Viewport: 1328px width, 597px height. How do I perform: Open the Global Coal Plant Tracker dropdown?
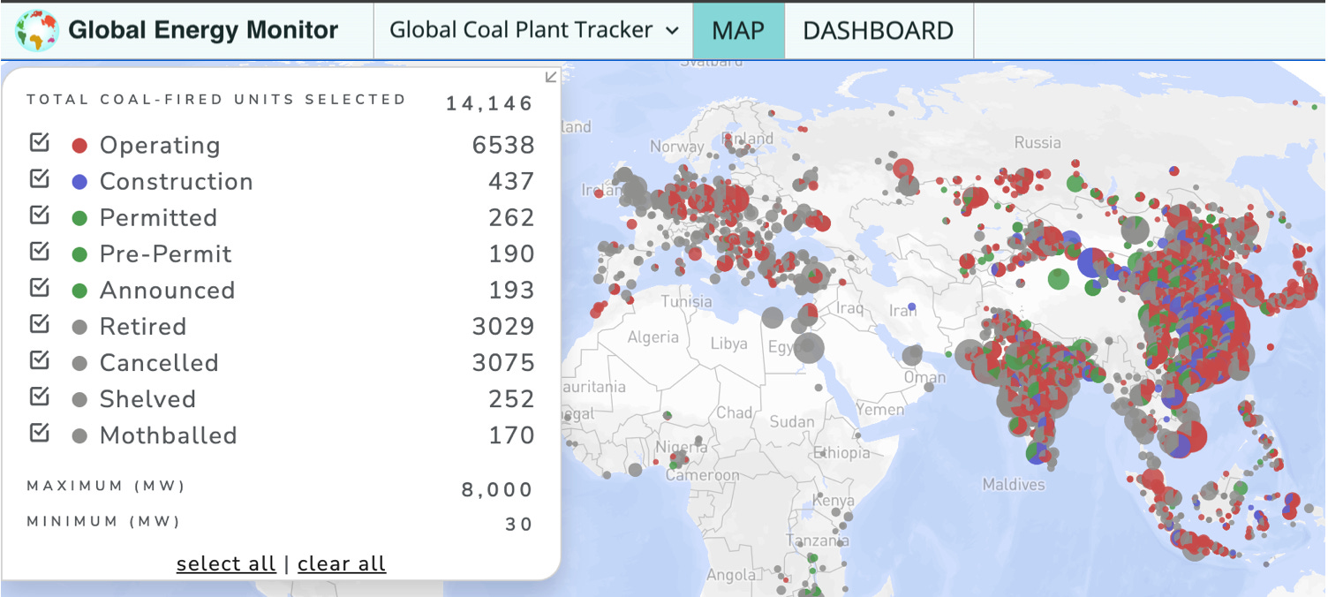[533, 30]
